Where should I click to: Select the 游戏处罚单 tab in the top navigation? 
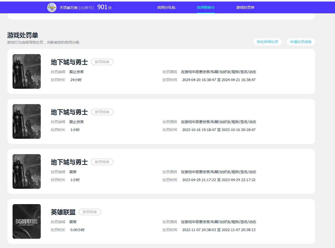[245, 7]
